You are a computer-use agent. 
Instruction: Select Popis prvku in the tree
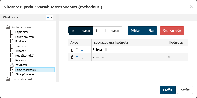tap(23, 32)
